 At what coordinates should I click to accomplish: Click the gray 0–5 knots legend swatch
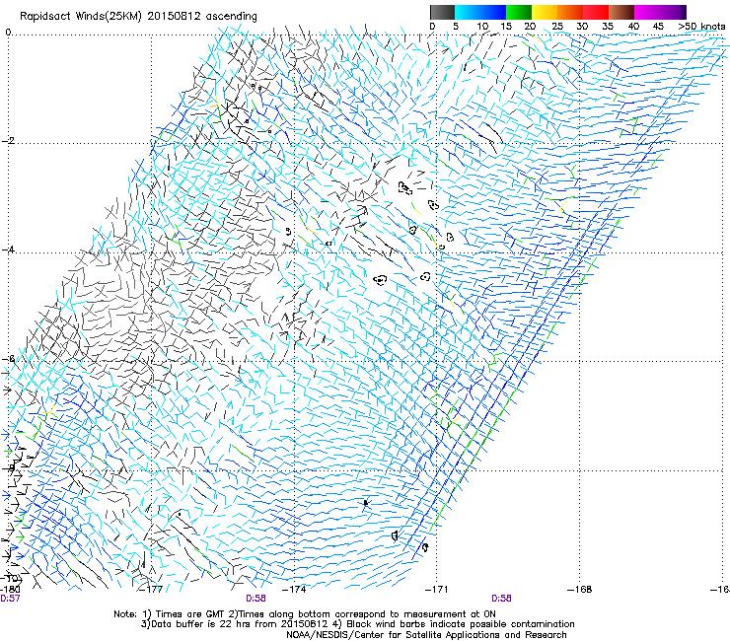pos(442,12)
